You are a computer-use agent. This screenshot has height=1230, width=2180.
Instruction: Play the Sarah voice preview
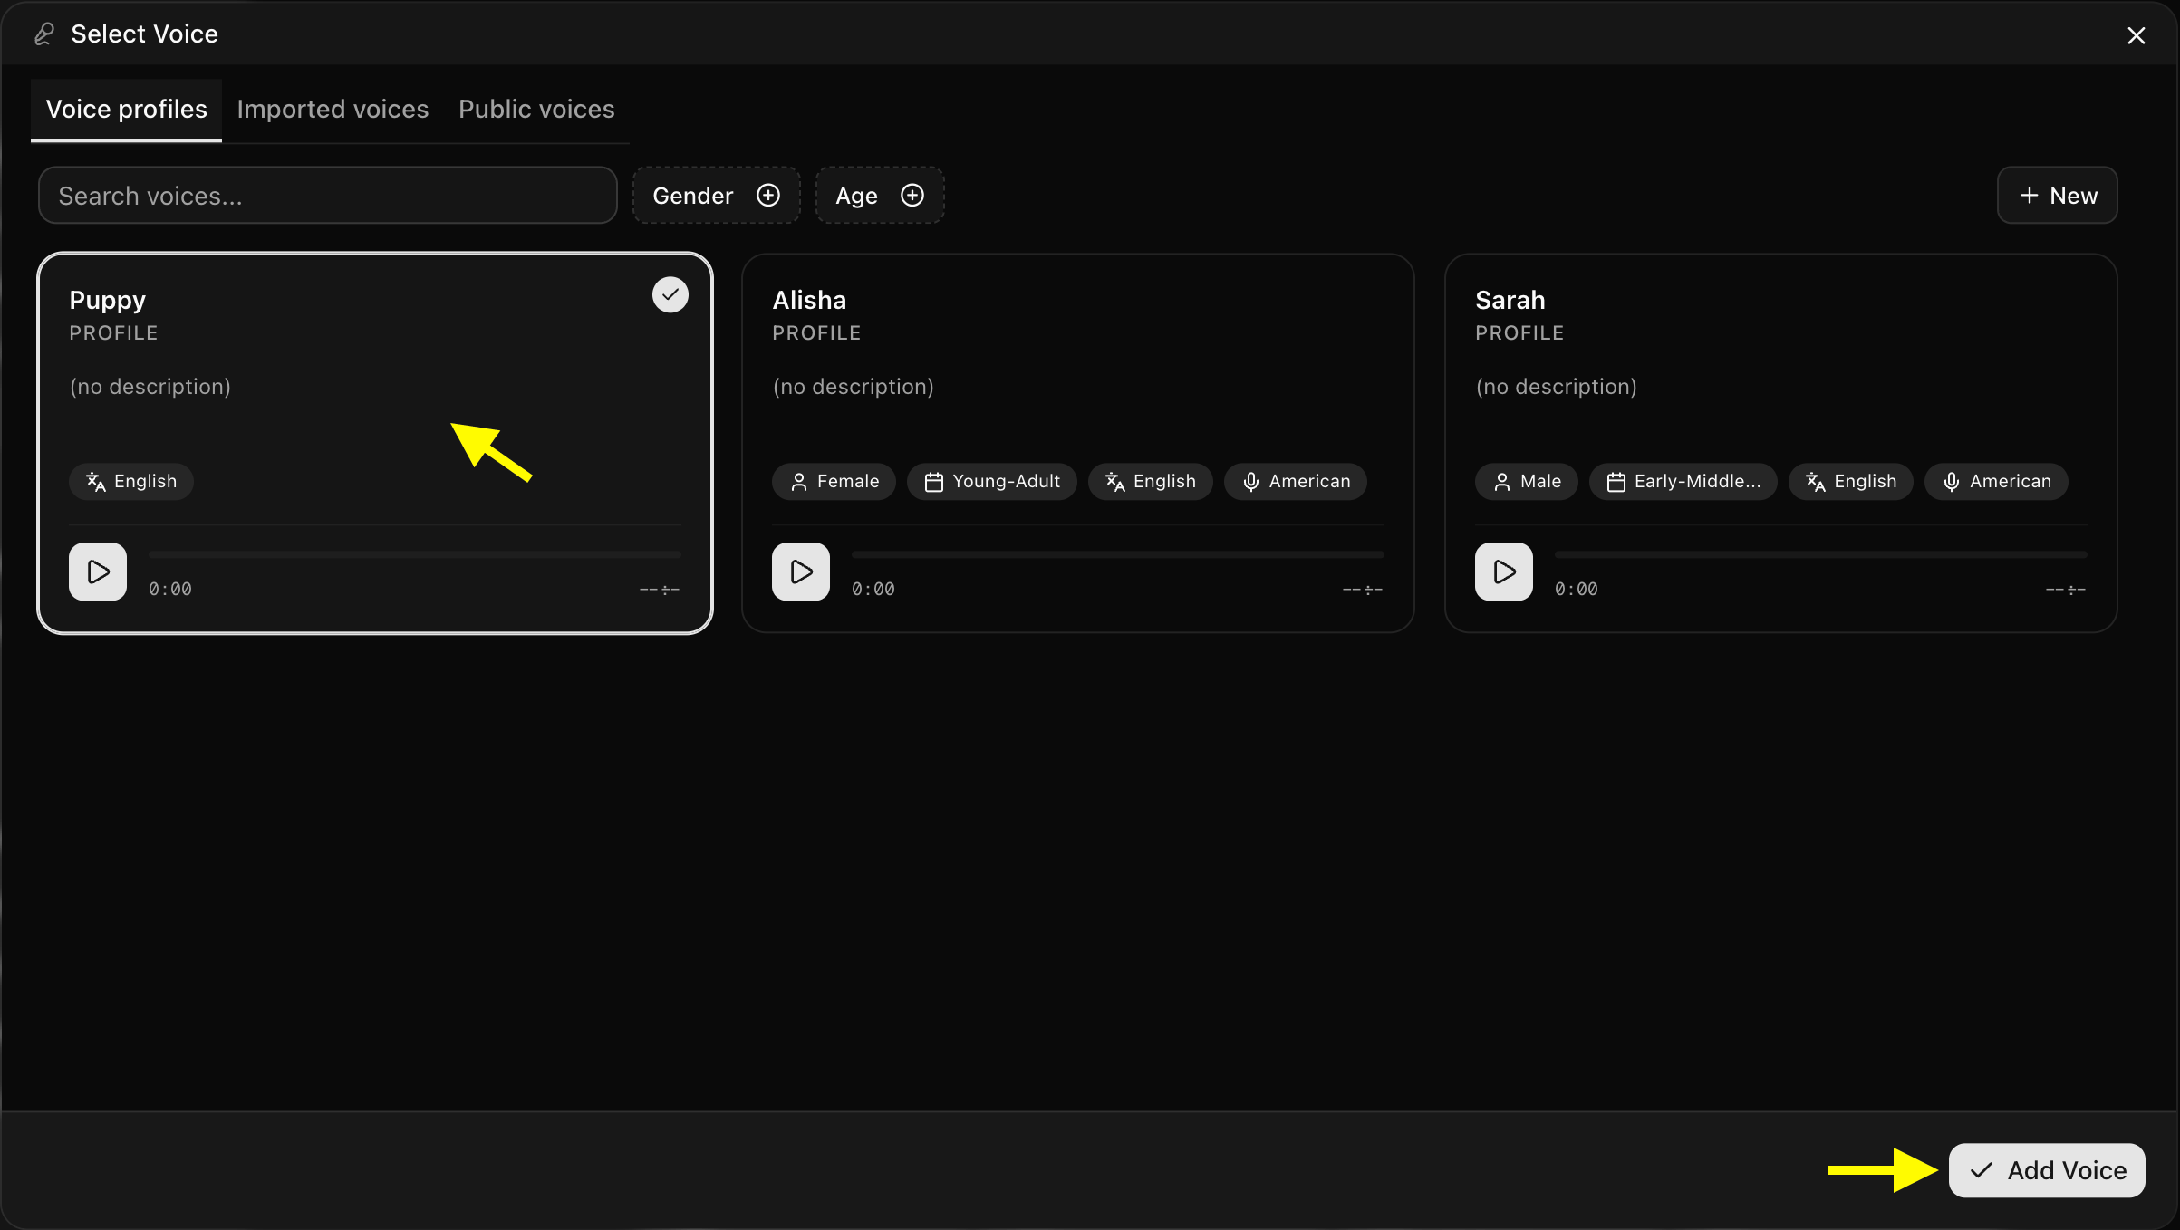coord(1504,572)
